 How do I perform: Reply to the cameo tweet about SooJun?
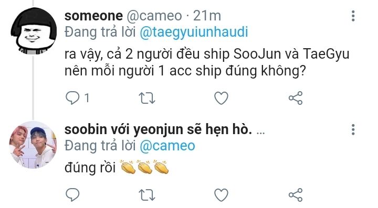pyautogui.click(x=72, y=98)
